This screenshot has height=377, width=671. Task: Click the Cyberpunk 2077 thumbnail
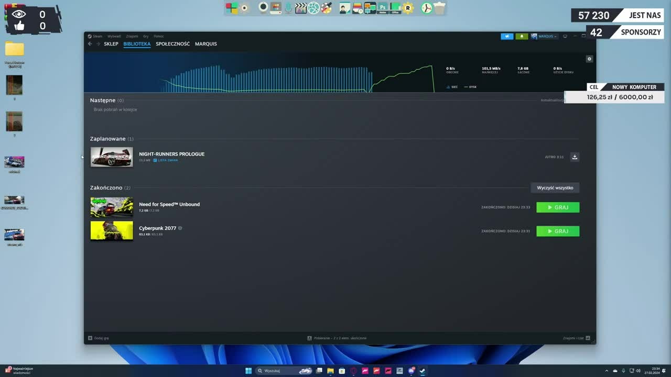(x=112, y=231)
